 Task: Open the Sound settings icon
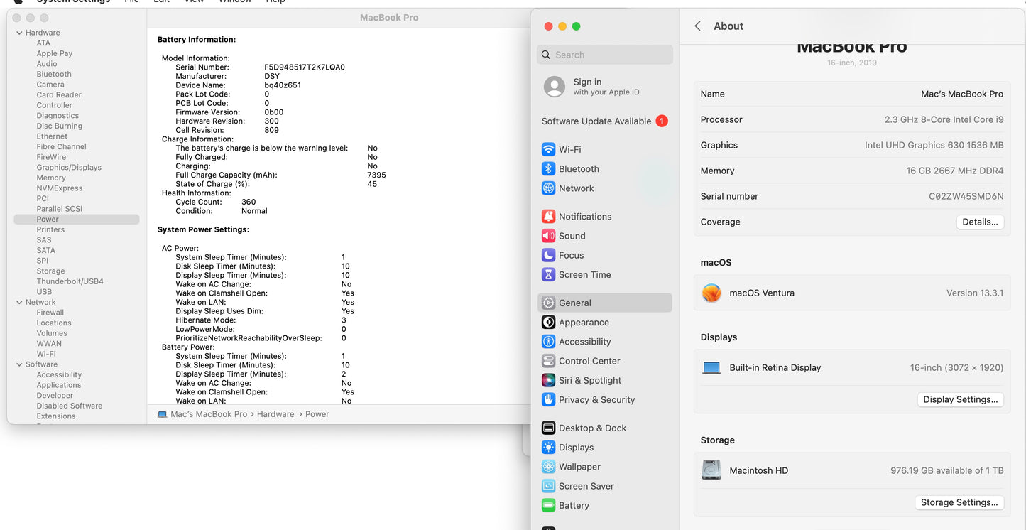coord(548,236)
